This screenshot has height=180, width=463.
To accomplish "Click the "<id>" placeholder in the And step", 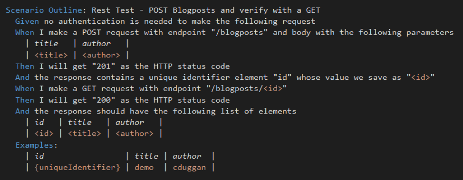I will [421, 77].
